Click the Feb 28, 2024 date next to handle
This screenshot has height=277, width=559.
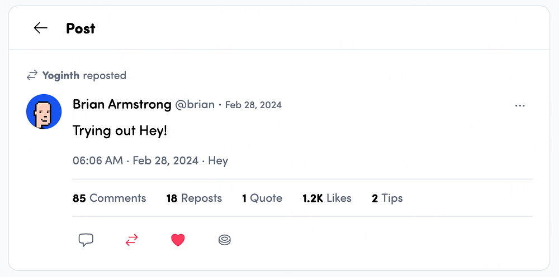tap(253, 105)
